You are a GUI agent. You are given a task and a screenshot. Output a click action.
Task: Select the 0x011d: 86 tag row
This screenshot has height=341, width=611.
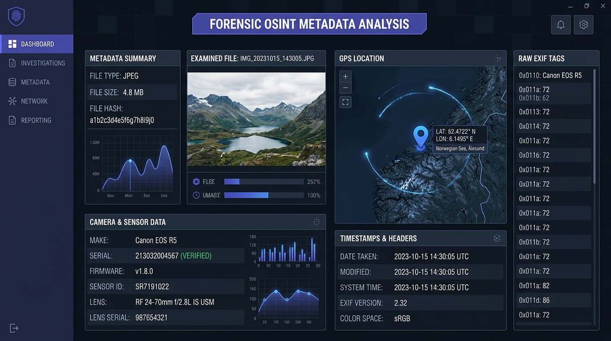click(x=553, y=300)
